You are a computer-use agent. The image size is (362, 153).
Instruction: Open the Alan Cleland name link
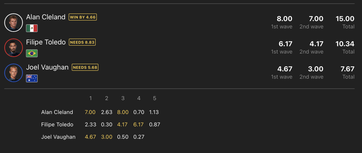click(46, 17)
